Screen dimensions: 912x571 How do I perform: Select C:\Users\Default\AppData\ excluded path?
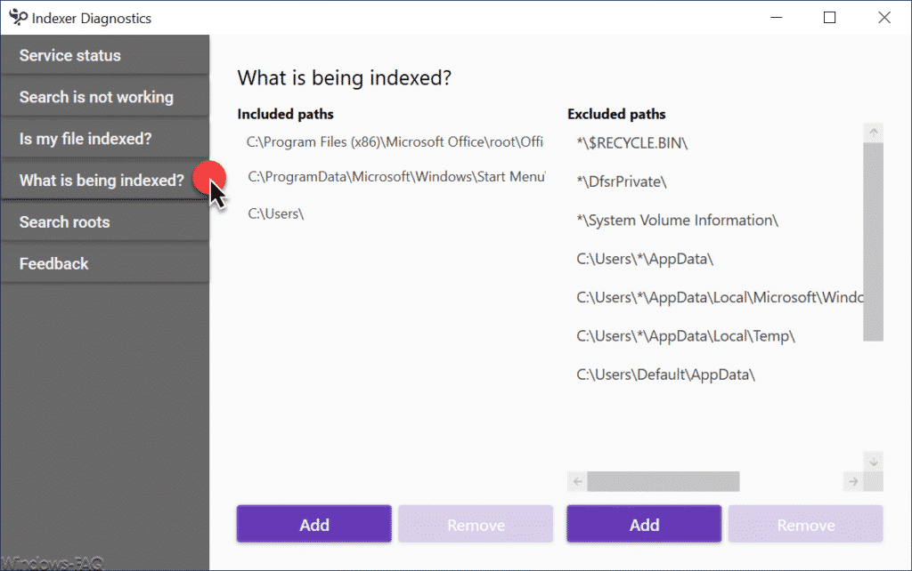point(665,374)
